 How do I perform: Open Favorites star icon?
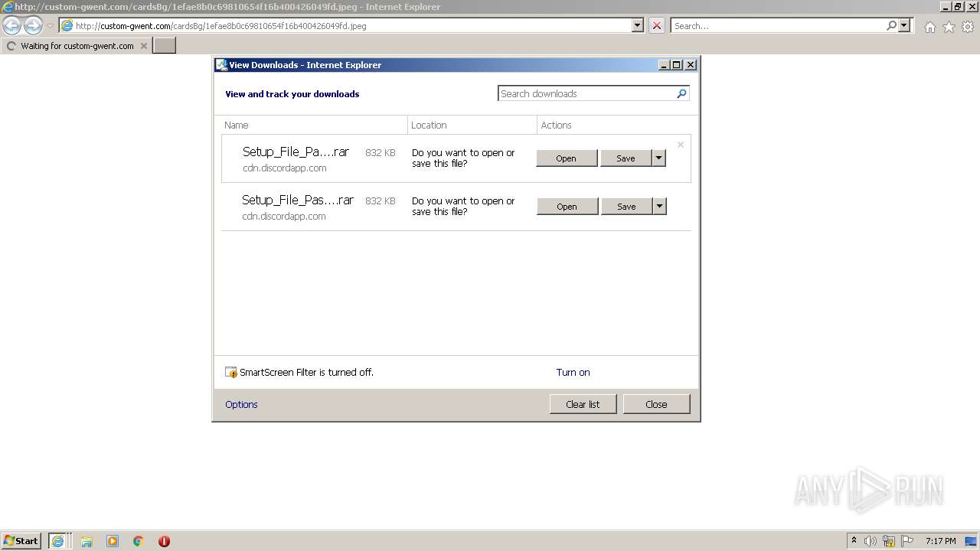click(x=949, y=27)
